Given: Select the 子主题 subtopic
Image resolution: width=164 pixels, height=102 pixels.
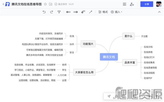Looking at the screenshot, I should pos(144,36).
